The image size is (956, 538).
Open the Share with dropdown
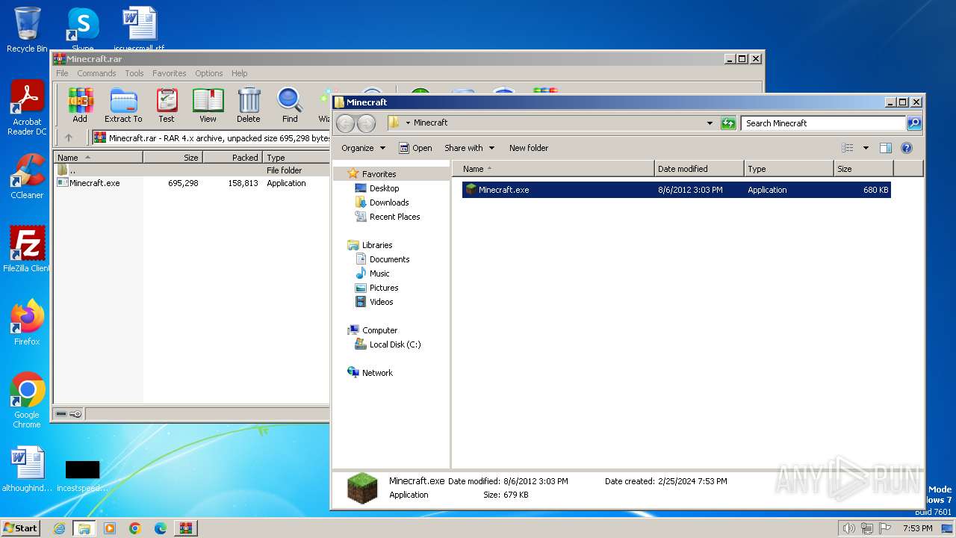coord(469,148)
